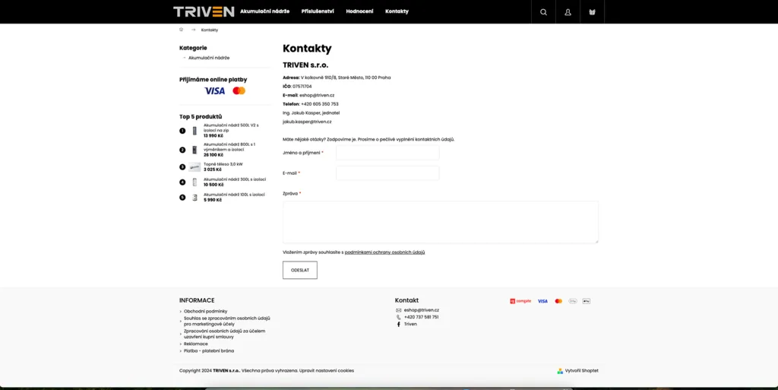
Task: Open Příslušenství menu item
Action: [318, 11]
